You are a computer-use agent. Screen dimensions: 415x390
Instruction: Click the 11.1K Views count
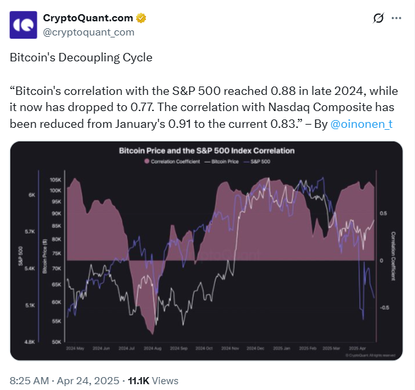click(x=154, y=381)
